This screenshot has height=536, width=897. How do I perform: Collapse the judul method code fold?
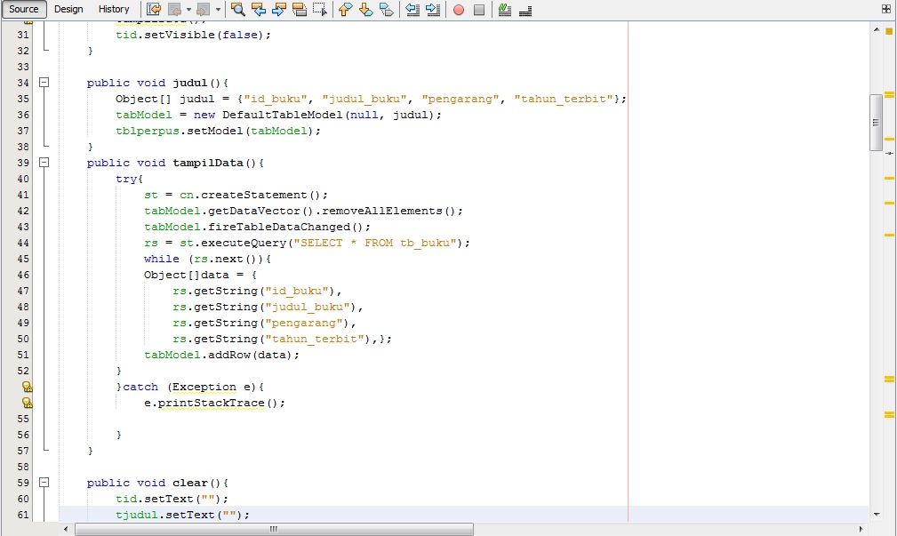coord(44,83)
